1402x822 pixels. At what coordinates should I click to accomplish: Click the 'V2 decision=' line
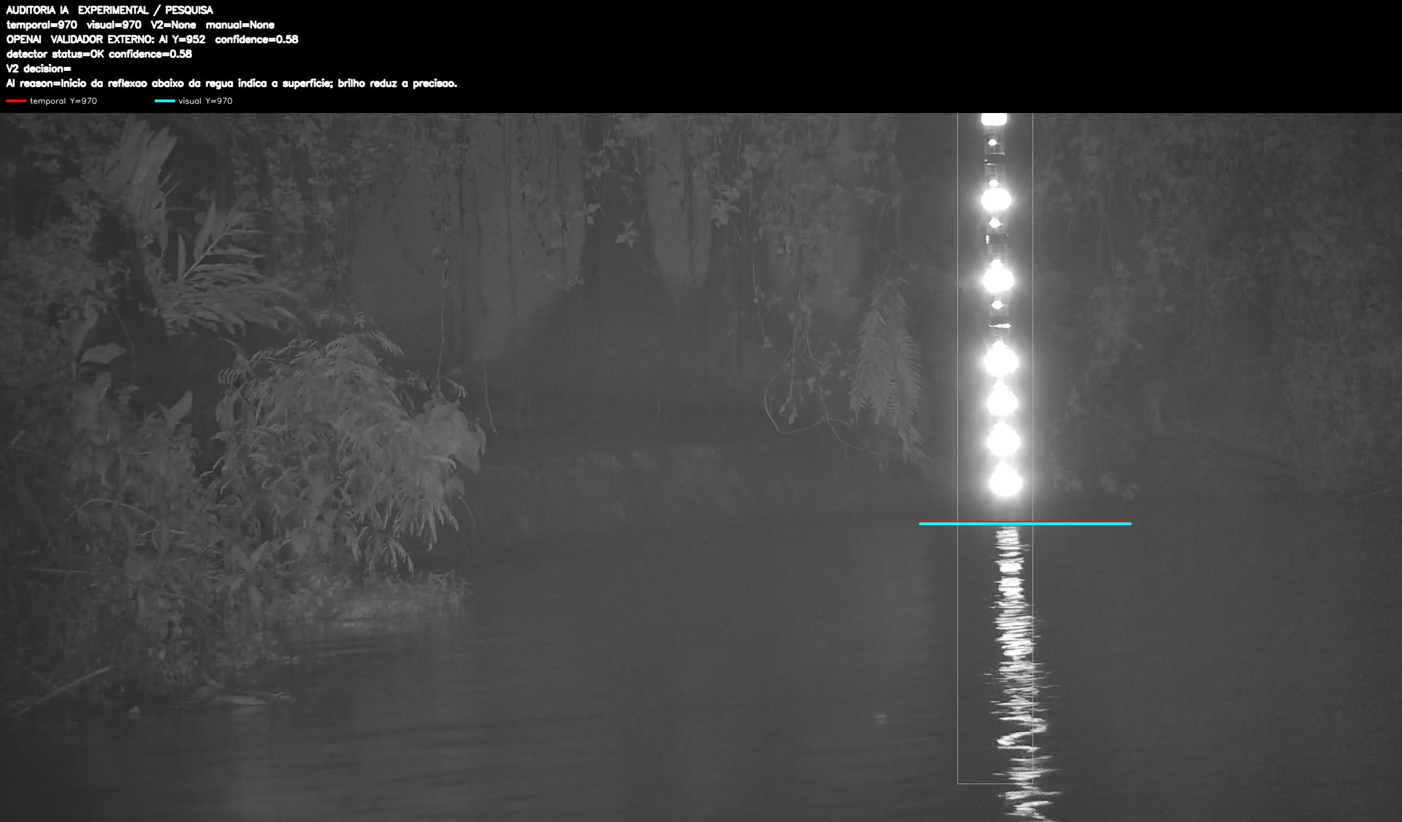pyautogui.click(x=39, y=68)
